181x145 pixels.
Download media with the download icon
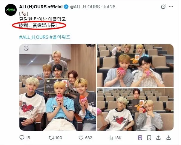point(168,138)
